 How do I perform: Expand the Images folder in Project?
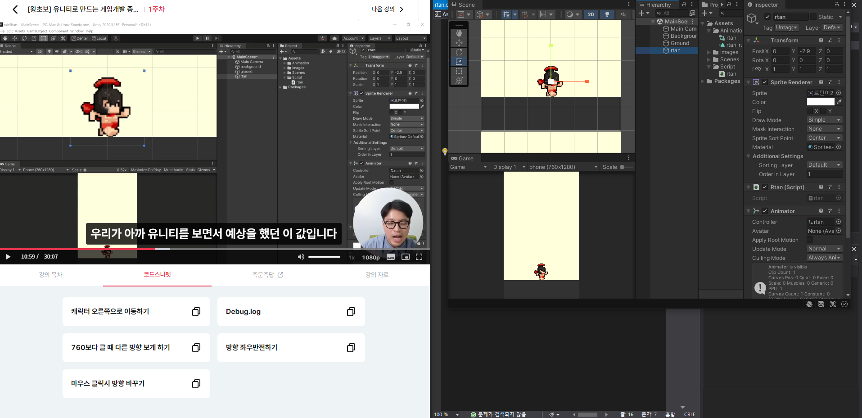click(709, 52)
